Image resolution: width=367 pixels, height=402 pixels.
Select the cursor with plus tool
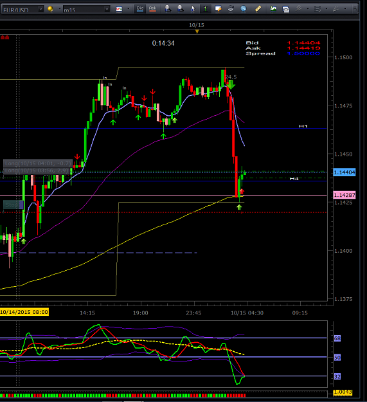(193, 9)
